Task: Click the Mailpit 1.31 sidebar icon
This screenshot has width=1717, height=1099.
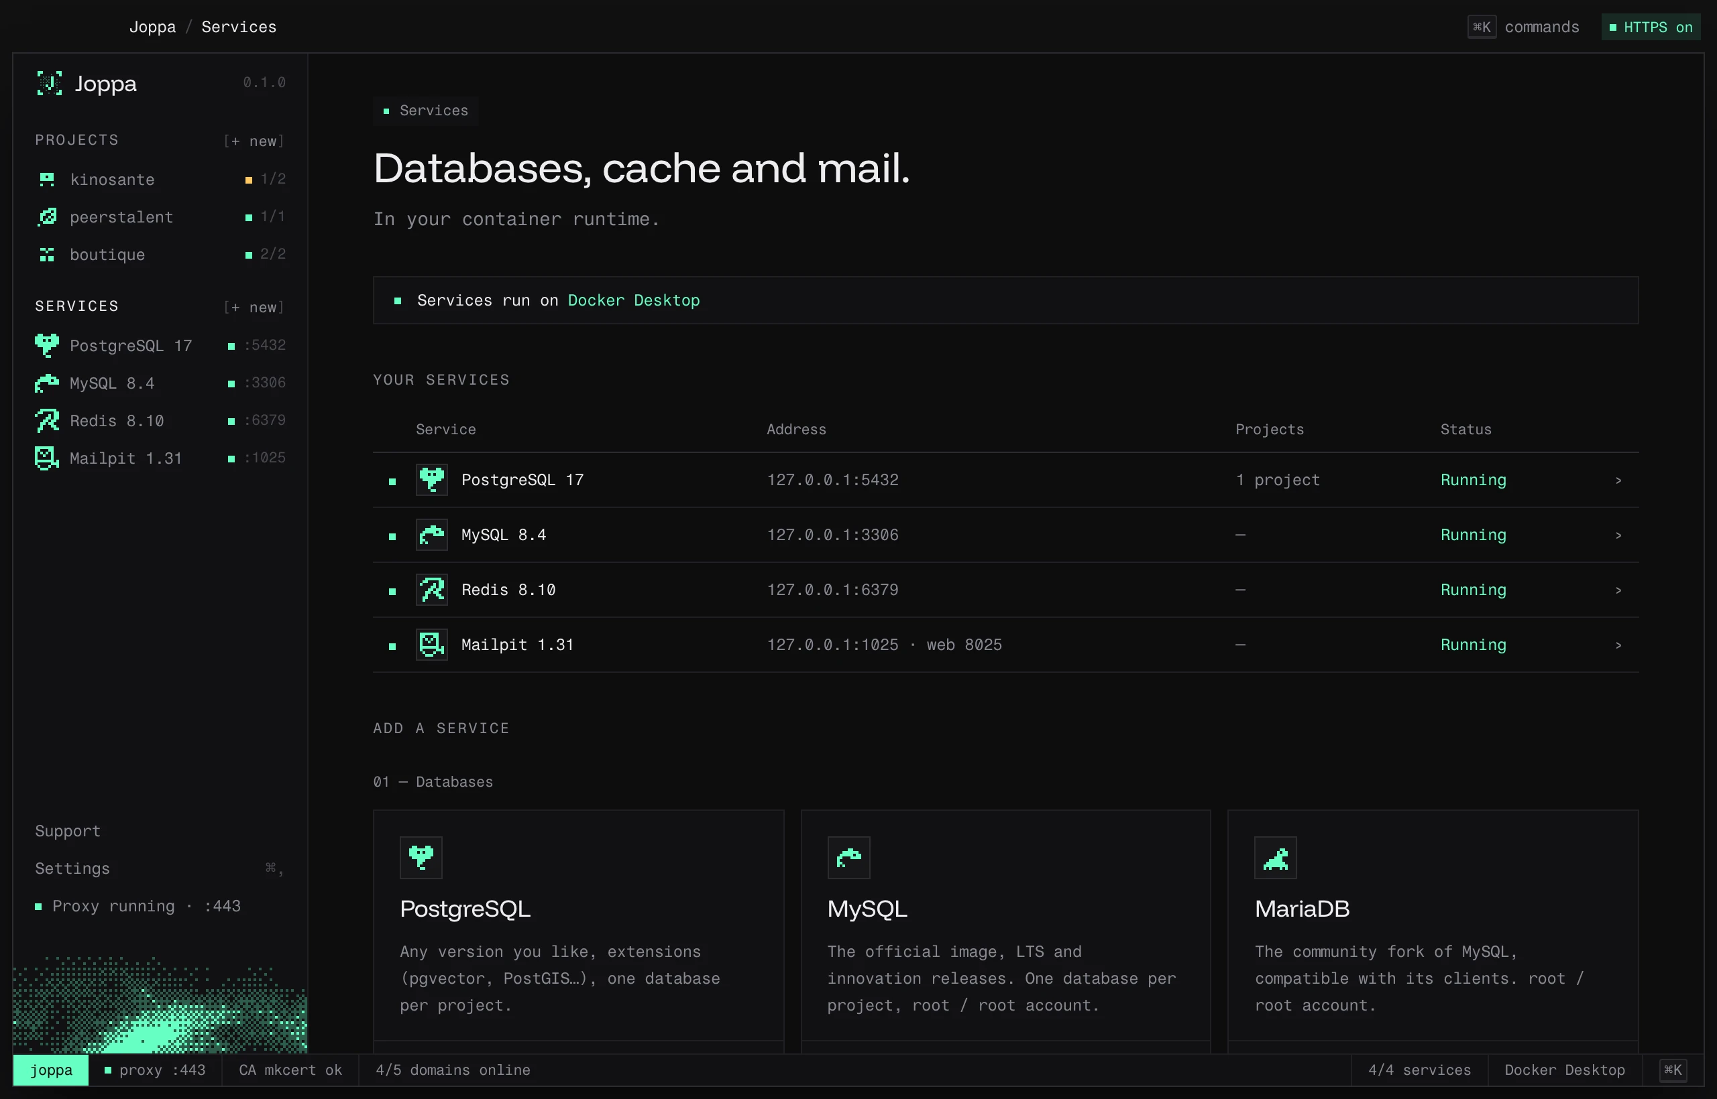Action: coord(47,458)
